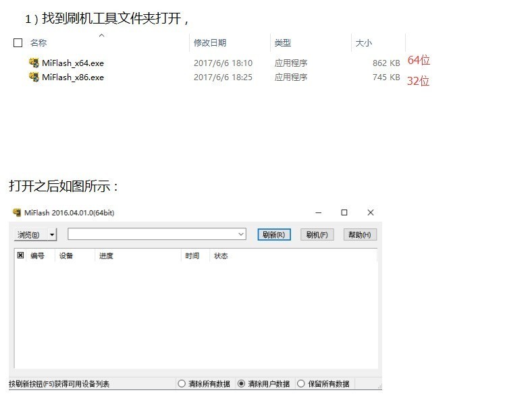Sort files by the 类型 column header
The image size is (505, 413).
(x=283, y=42)
